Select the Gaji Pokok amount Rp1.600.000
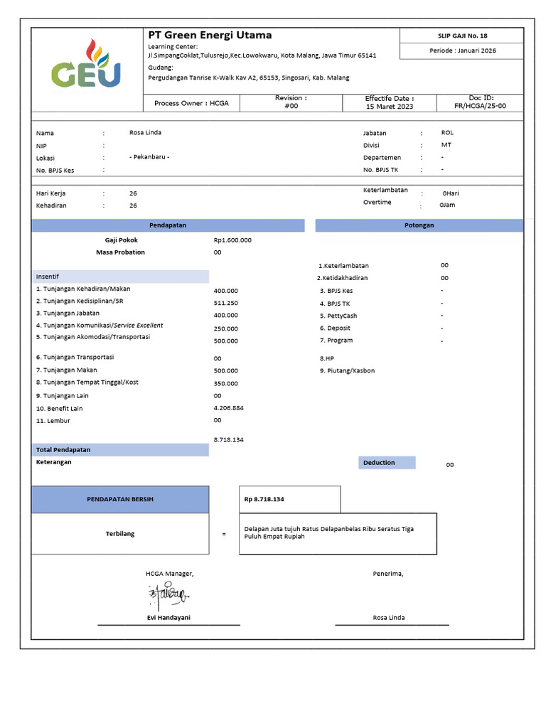Screen dimensions: 546x728 tap(232, 240)
